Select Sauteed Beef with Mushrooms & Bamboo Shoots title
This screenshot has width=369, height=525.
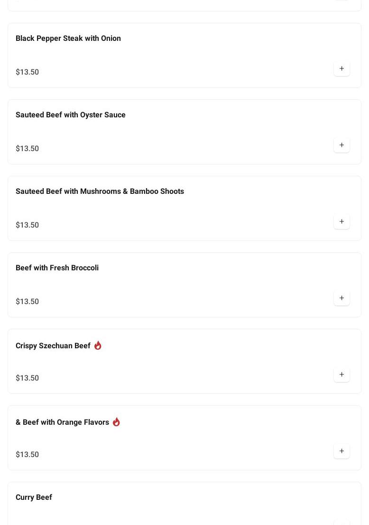pyautogui.click(x=100, y=191)
